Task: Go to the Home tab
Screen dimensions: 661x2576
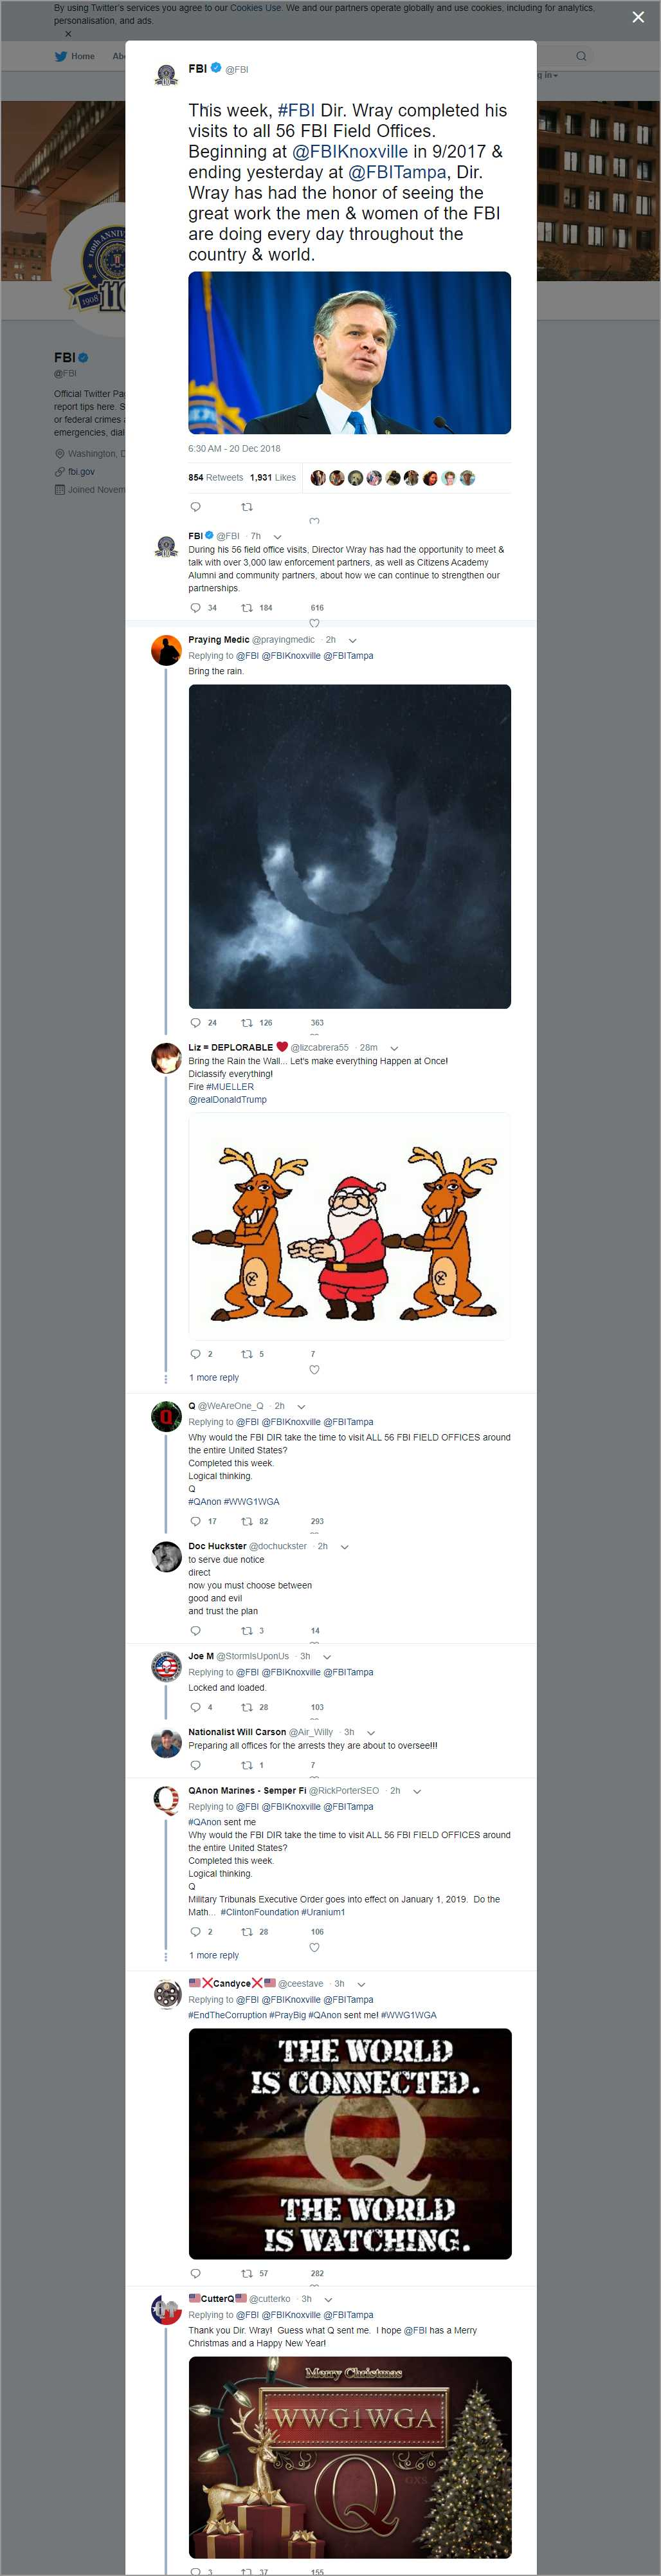Action: pyautogui.click(x=76, y=56)
